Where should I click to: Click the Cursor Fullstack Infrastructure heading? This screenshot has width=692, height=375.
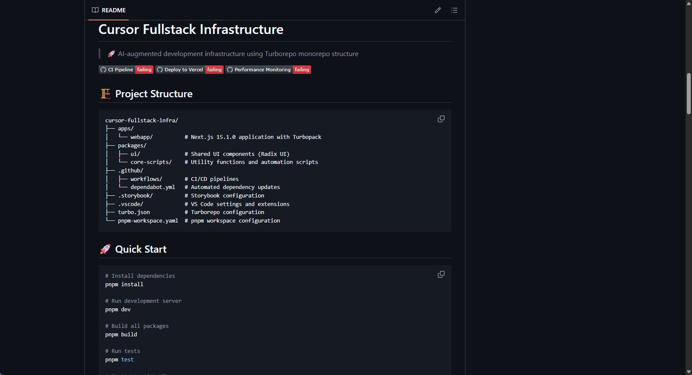tap(191, 29)
